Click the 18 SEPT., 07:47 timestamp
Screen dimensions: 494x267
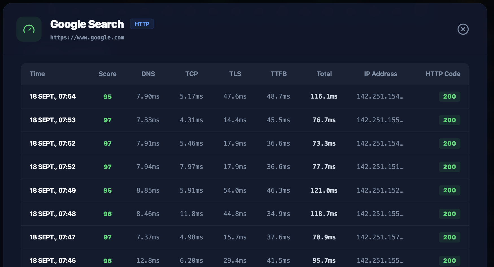tap(53, 237)
